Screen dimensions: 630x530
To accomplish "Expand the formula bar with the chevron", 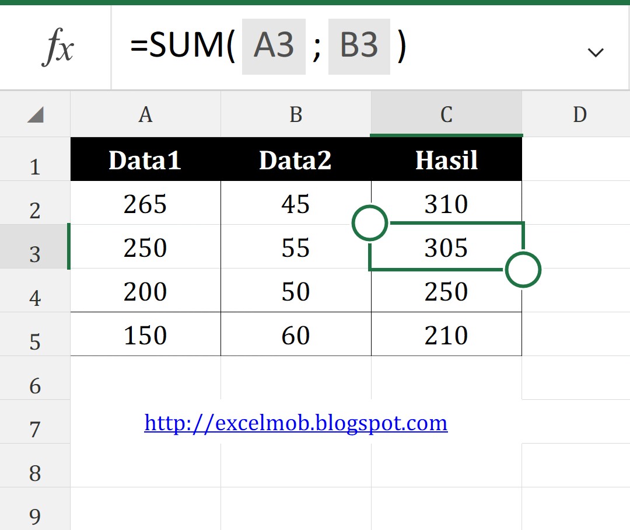I will click(x=596, y=53).
